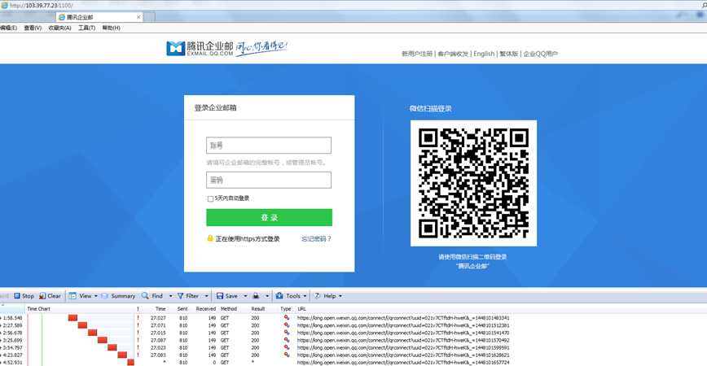This screenshot has width=707, height=366.
Task: Click the green 登录 button
Action: pyautogui.click(x=269, y=217)
